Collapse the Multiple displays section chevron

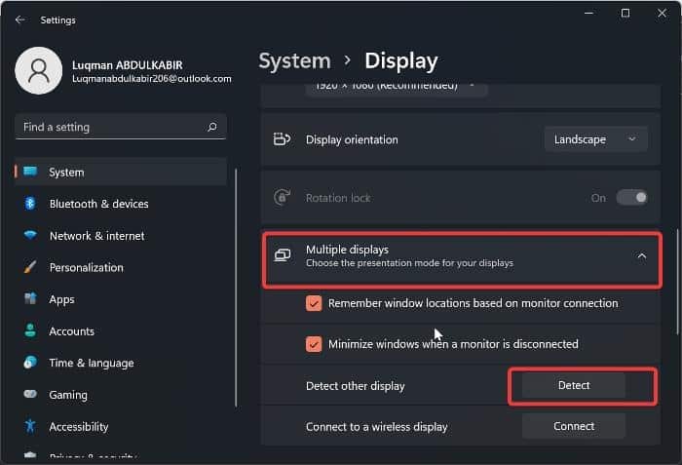point(641,256)
